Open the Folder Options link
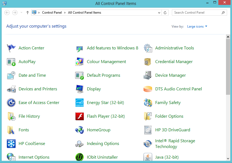The image size is (232, 163). point(169,116)
